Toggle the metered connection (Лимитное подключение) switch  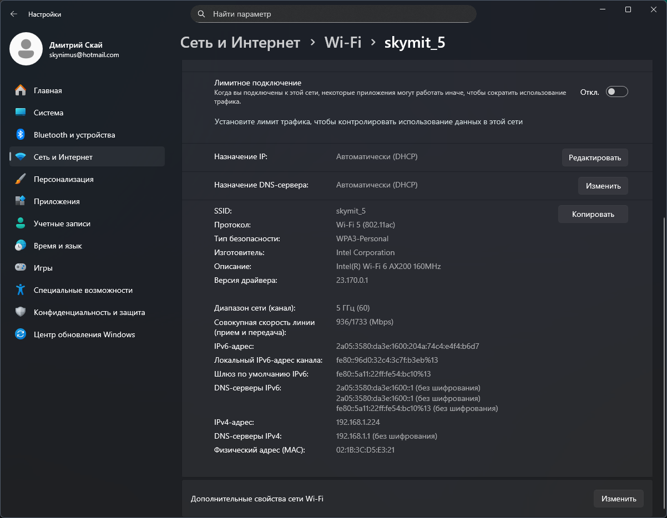coord(617,92)
